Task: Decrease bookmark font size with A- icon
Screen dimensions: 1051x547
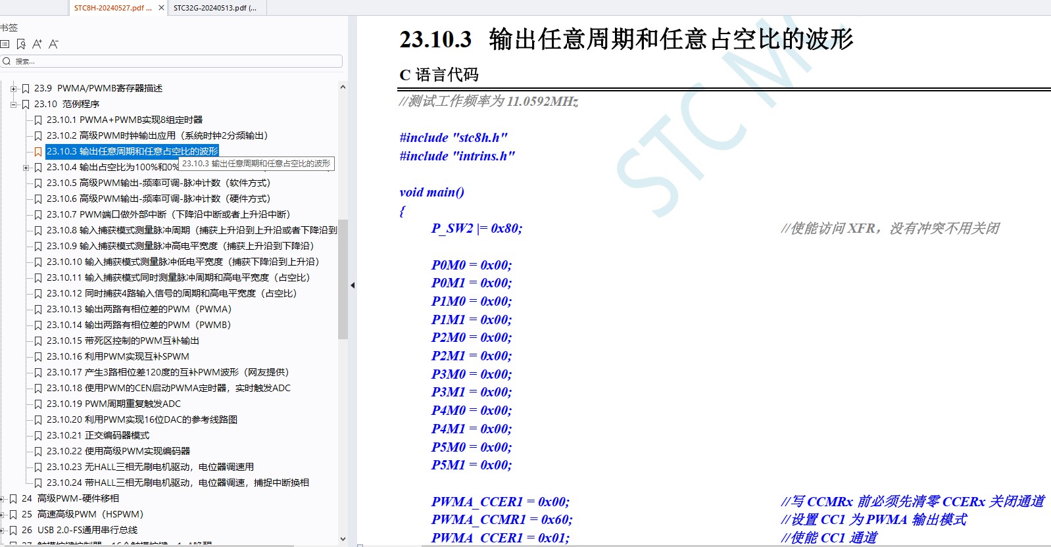Action: tap(54, 44)
